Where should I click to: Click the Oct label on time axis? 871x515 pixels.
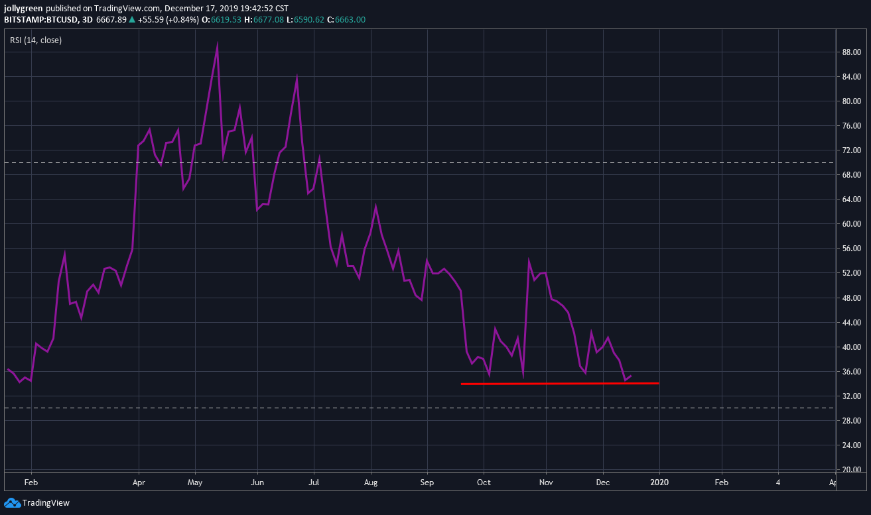click(484, 483)
